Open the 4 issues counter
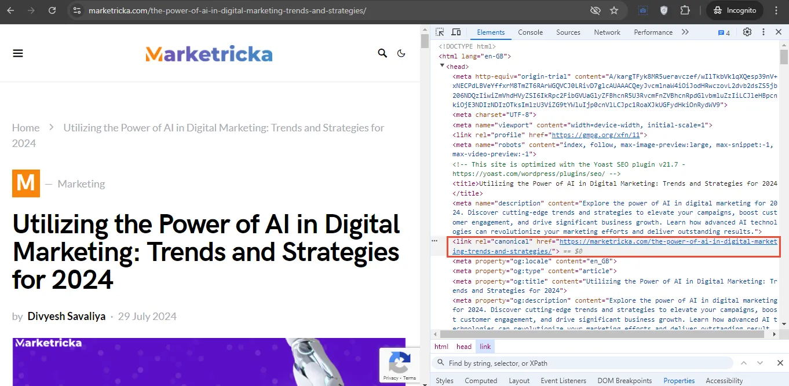The height and width of the screenshot is (386, 789). pyautogui.click(x=724, y=32)
